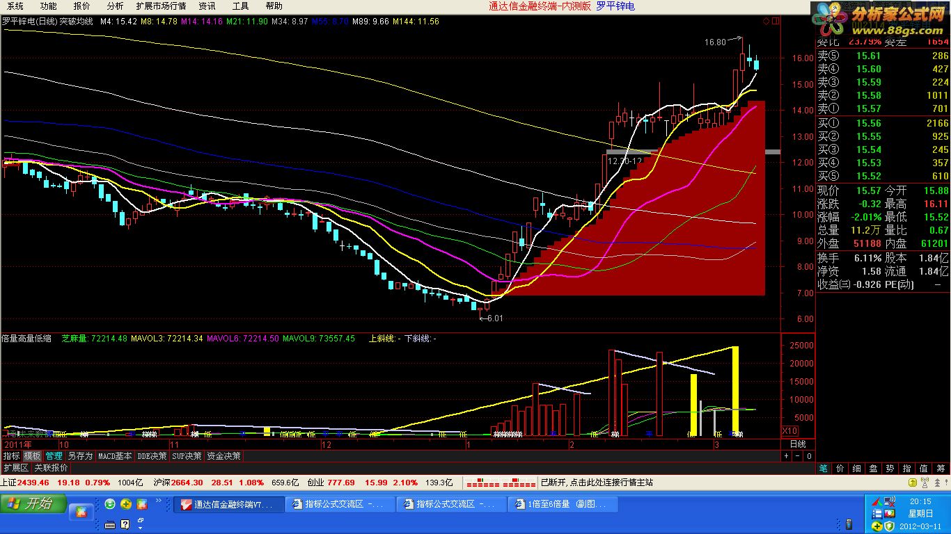Switch to MACD基本 template

115,456
